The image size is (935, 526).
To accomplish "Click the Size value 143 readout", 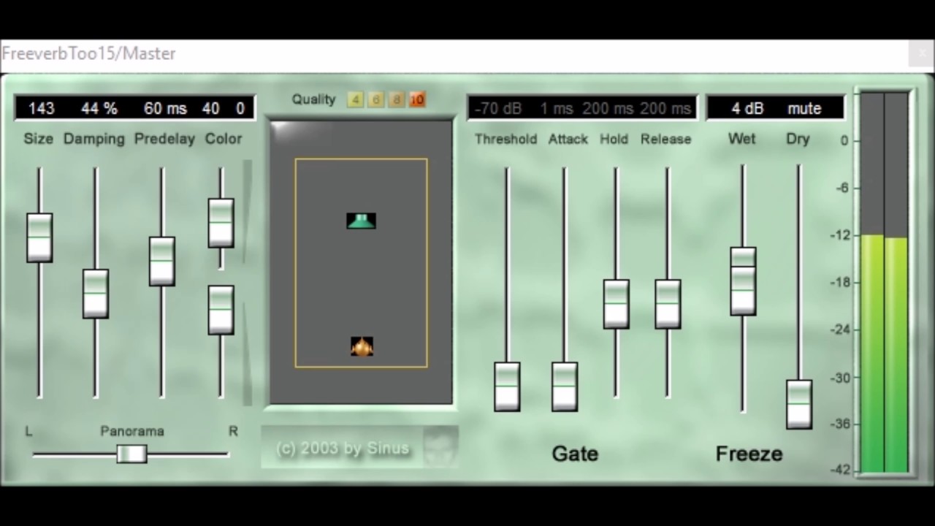I will 41,108.
